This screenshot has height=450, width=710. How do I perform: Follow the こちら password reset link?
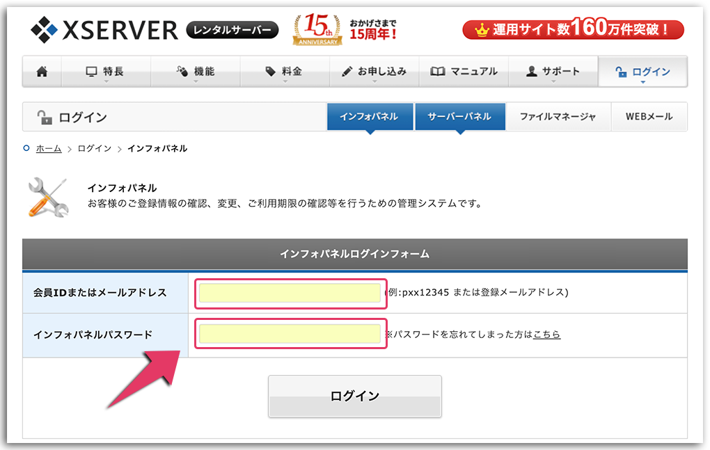(546, 335)
